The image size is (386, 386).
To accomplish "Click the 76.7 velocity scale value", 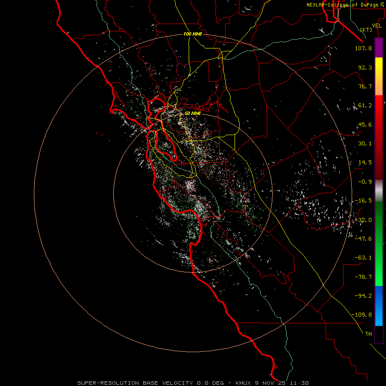I will pyautogui.click(x=365, y=86).
